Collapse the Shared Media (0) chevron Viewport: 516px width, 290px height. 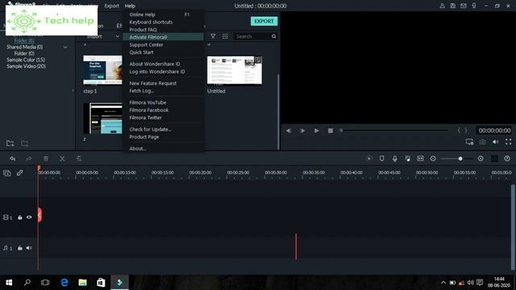tap(65, 48)
